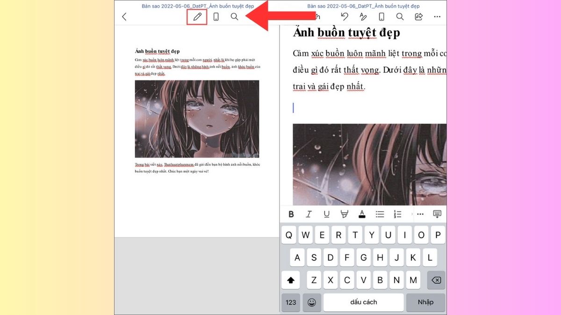Tap the document title Bản sao 2022-05-06_DatPT
The height and width of the screenshot is (315, 561).
tap(196, 6)
